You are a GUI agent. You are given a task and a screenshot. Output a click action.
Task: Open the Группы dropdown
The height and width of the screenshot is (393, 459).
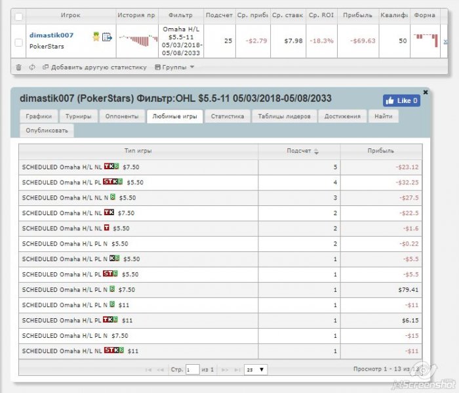click(x=174, y=68)
